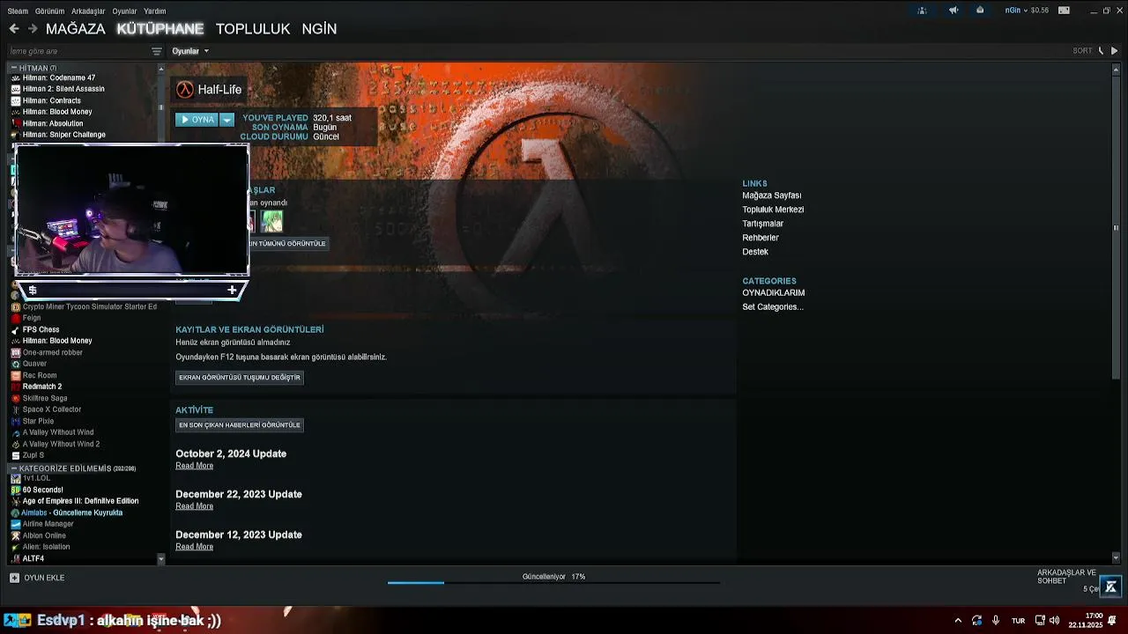This screenshot has width=1128, height=634.
Task: Open the OYNA play options dropdown arrow
Action: click(x=226, y=120)
